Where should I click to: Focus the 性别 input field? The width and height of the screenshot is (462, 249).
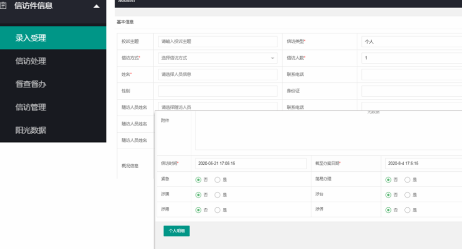click(x=218, y=92)
